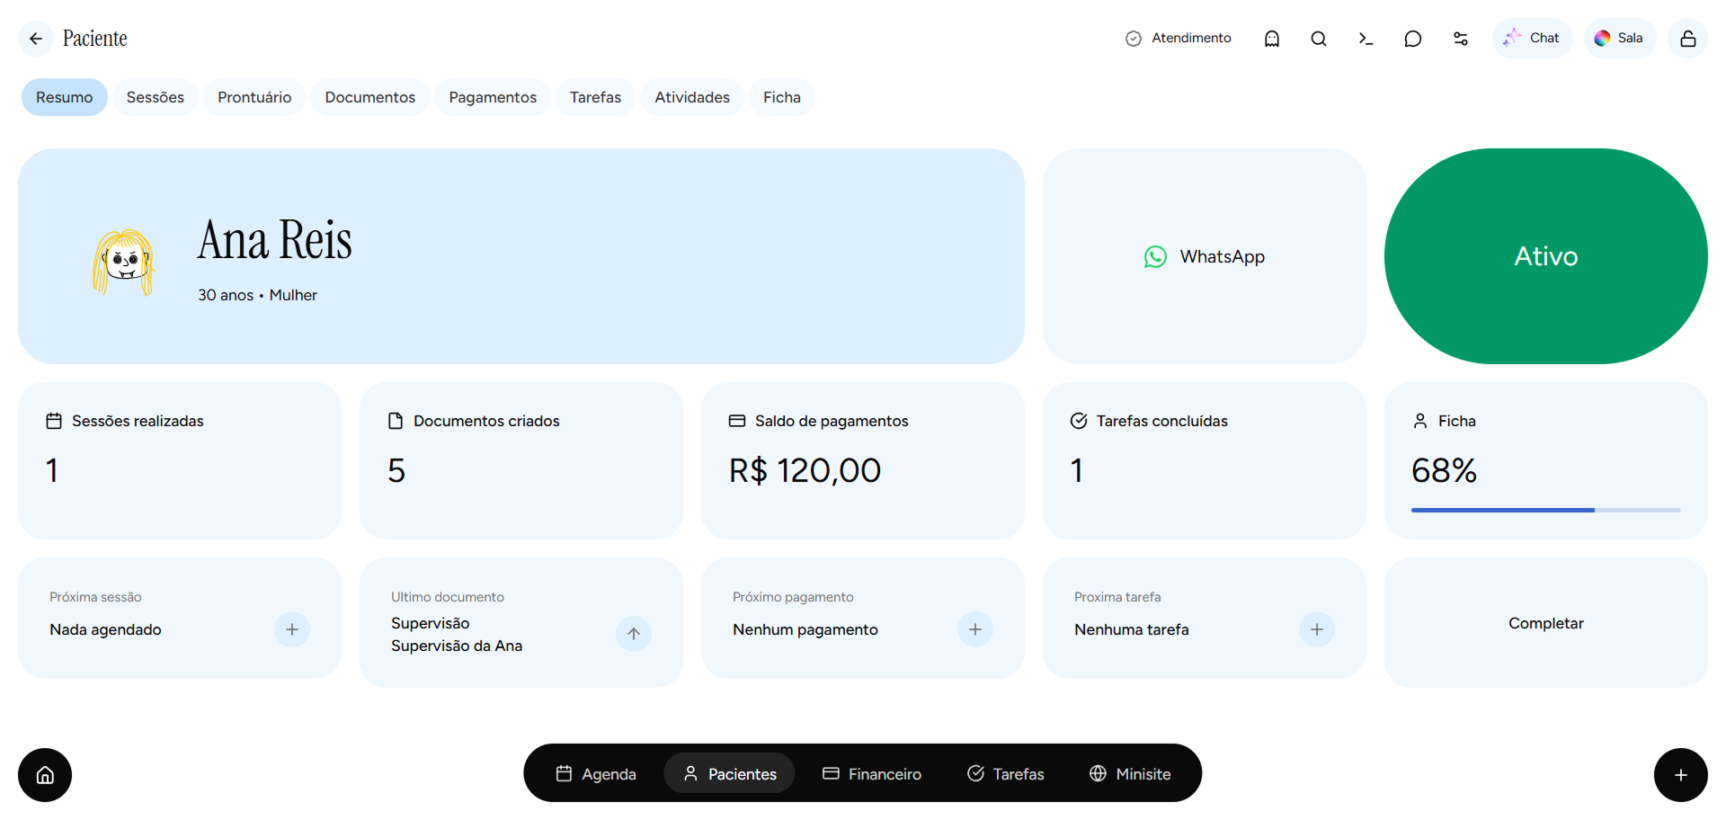This screenshot has width=1726, height=820.
Task: Add a payment with Próximo pagamento plus
Action: (x=975, y=629)
